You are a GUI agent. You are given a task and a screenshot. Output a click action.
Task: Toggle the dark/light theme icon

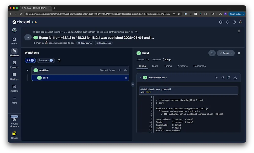[221, 22]
